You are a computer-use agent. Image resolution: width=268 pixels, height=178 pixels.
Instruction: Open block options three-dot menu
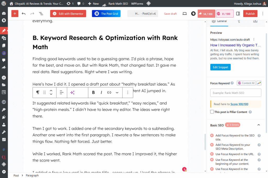(x=127, y=92)
